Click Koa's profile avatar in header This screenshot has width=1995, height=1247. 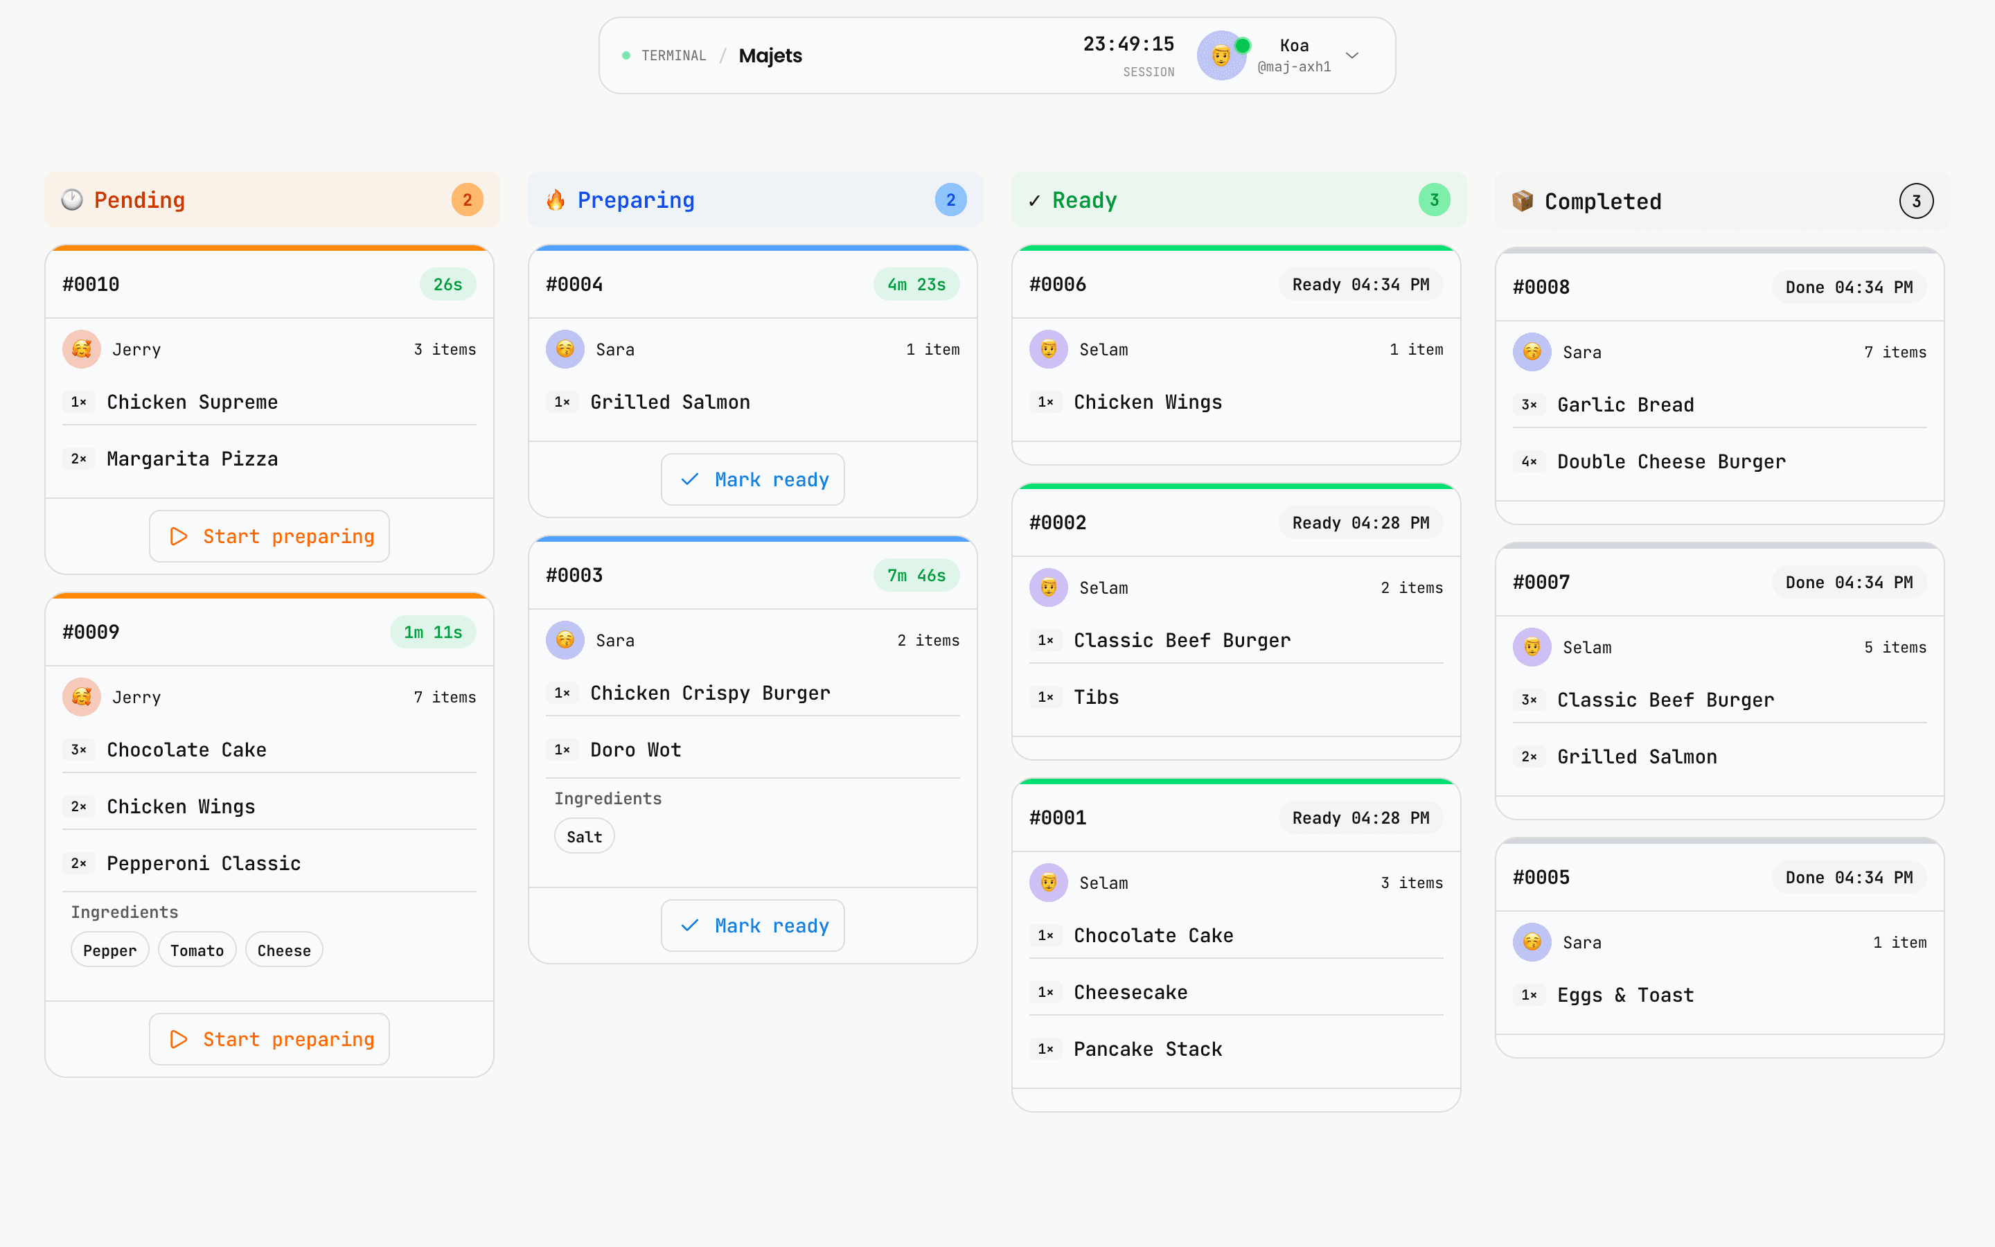pyautogui.click(x=1221, y=55)
